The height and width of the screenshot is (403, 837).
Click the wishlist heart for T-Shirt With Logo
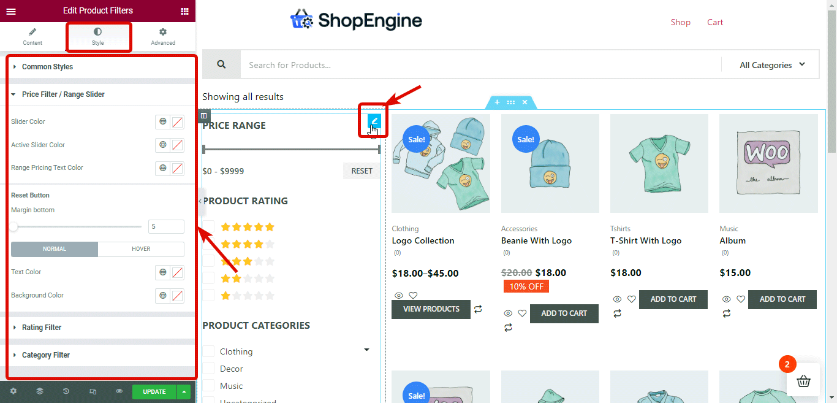tap(632, 299)
